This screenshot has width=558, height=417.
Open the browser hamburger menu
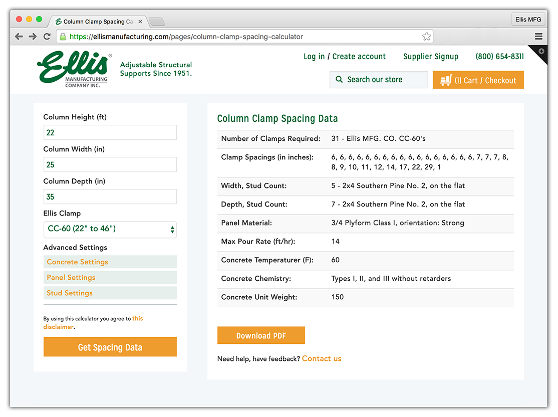pos(538,37)
